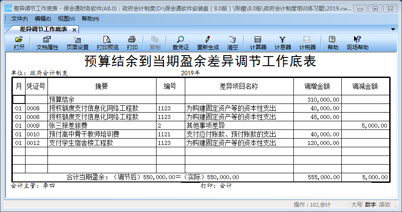The image size is (402, 212).
Task: Select the 45,000.00 amount cell
Action: pos(318,117)
